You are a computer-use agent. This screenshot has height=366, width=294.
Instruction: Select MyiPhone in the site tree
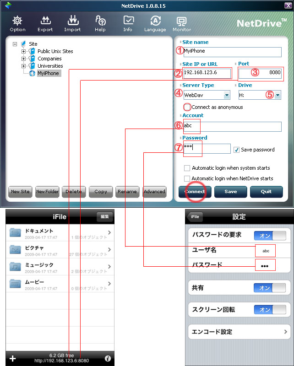49,73
